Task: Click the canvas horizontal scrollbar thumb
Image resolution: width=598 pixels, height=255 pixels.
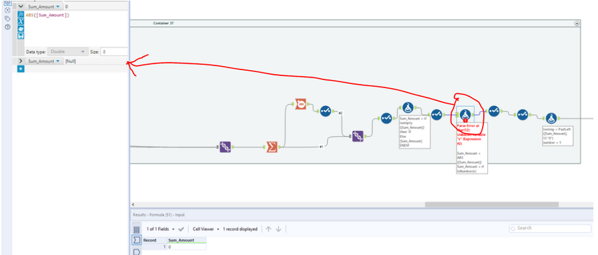Action: (x=492, y=205)
